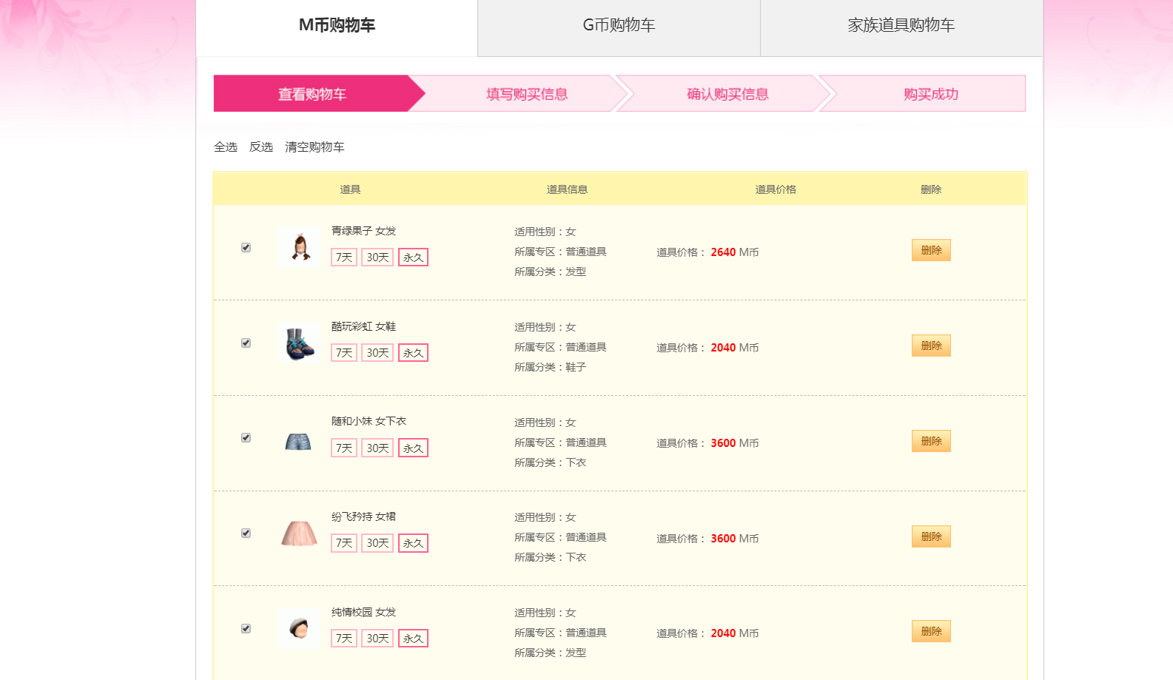Choose 7天 for 青绿果子 女发
Image resolution: width=1173 pixels, height=680 pixels.
(344, 257)
